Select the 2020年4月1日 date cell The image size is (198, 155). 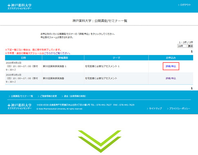point(23,66)
